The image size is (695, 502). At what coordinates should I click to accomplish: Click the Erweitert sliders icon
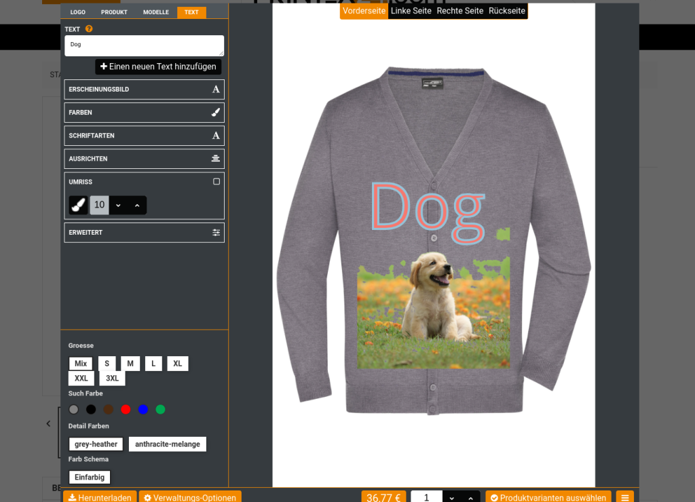pyautogui.click(x=216, y=233)
